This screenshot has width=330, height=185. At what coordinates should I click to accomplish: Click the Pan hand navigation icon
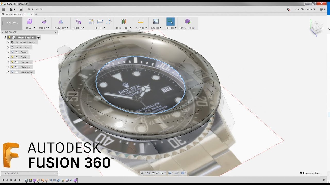click(153, 173)
